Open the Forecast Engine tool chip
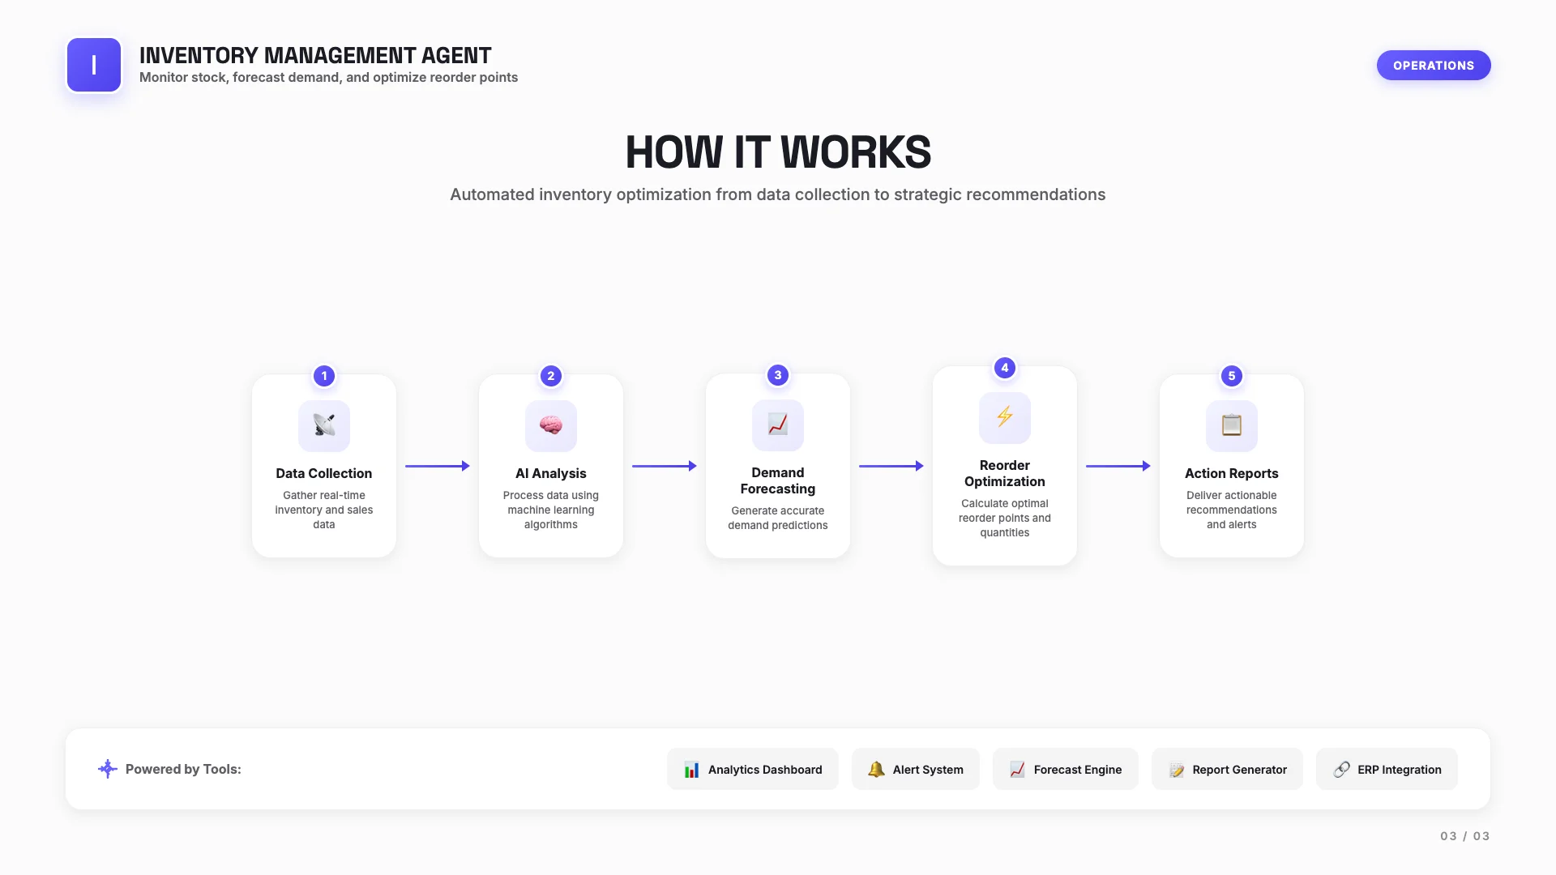 pyautogui.click(x=1066, y=770)
